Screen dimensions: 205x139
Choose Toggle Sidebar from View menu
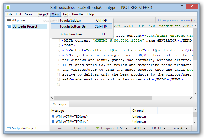81,21
